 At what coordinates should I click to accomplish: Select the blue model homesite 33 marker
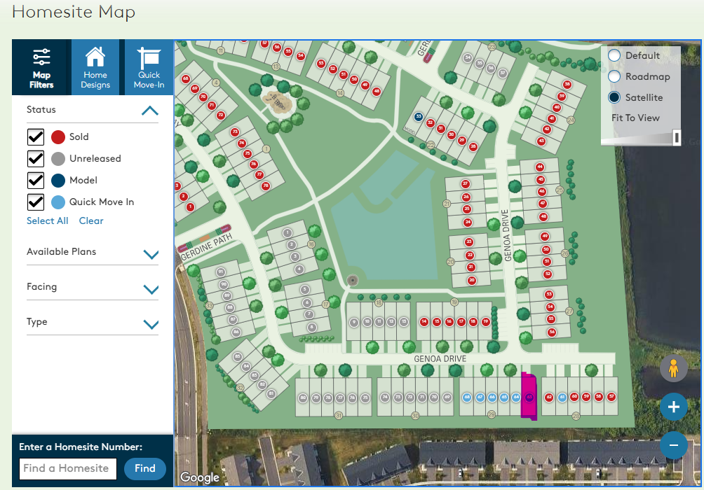[419, 116]
